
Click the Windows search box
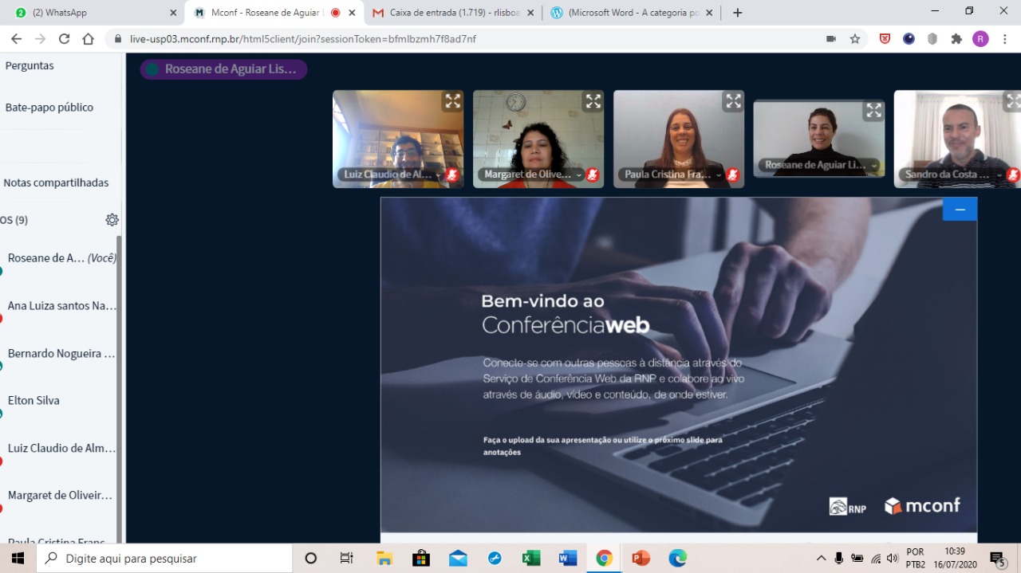(165, 558)
